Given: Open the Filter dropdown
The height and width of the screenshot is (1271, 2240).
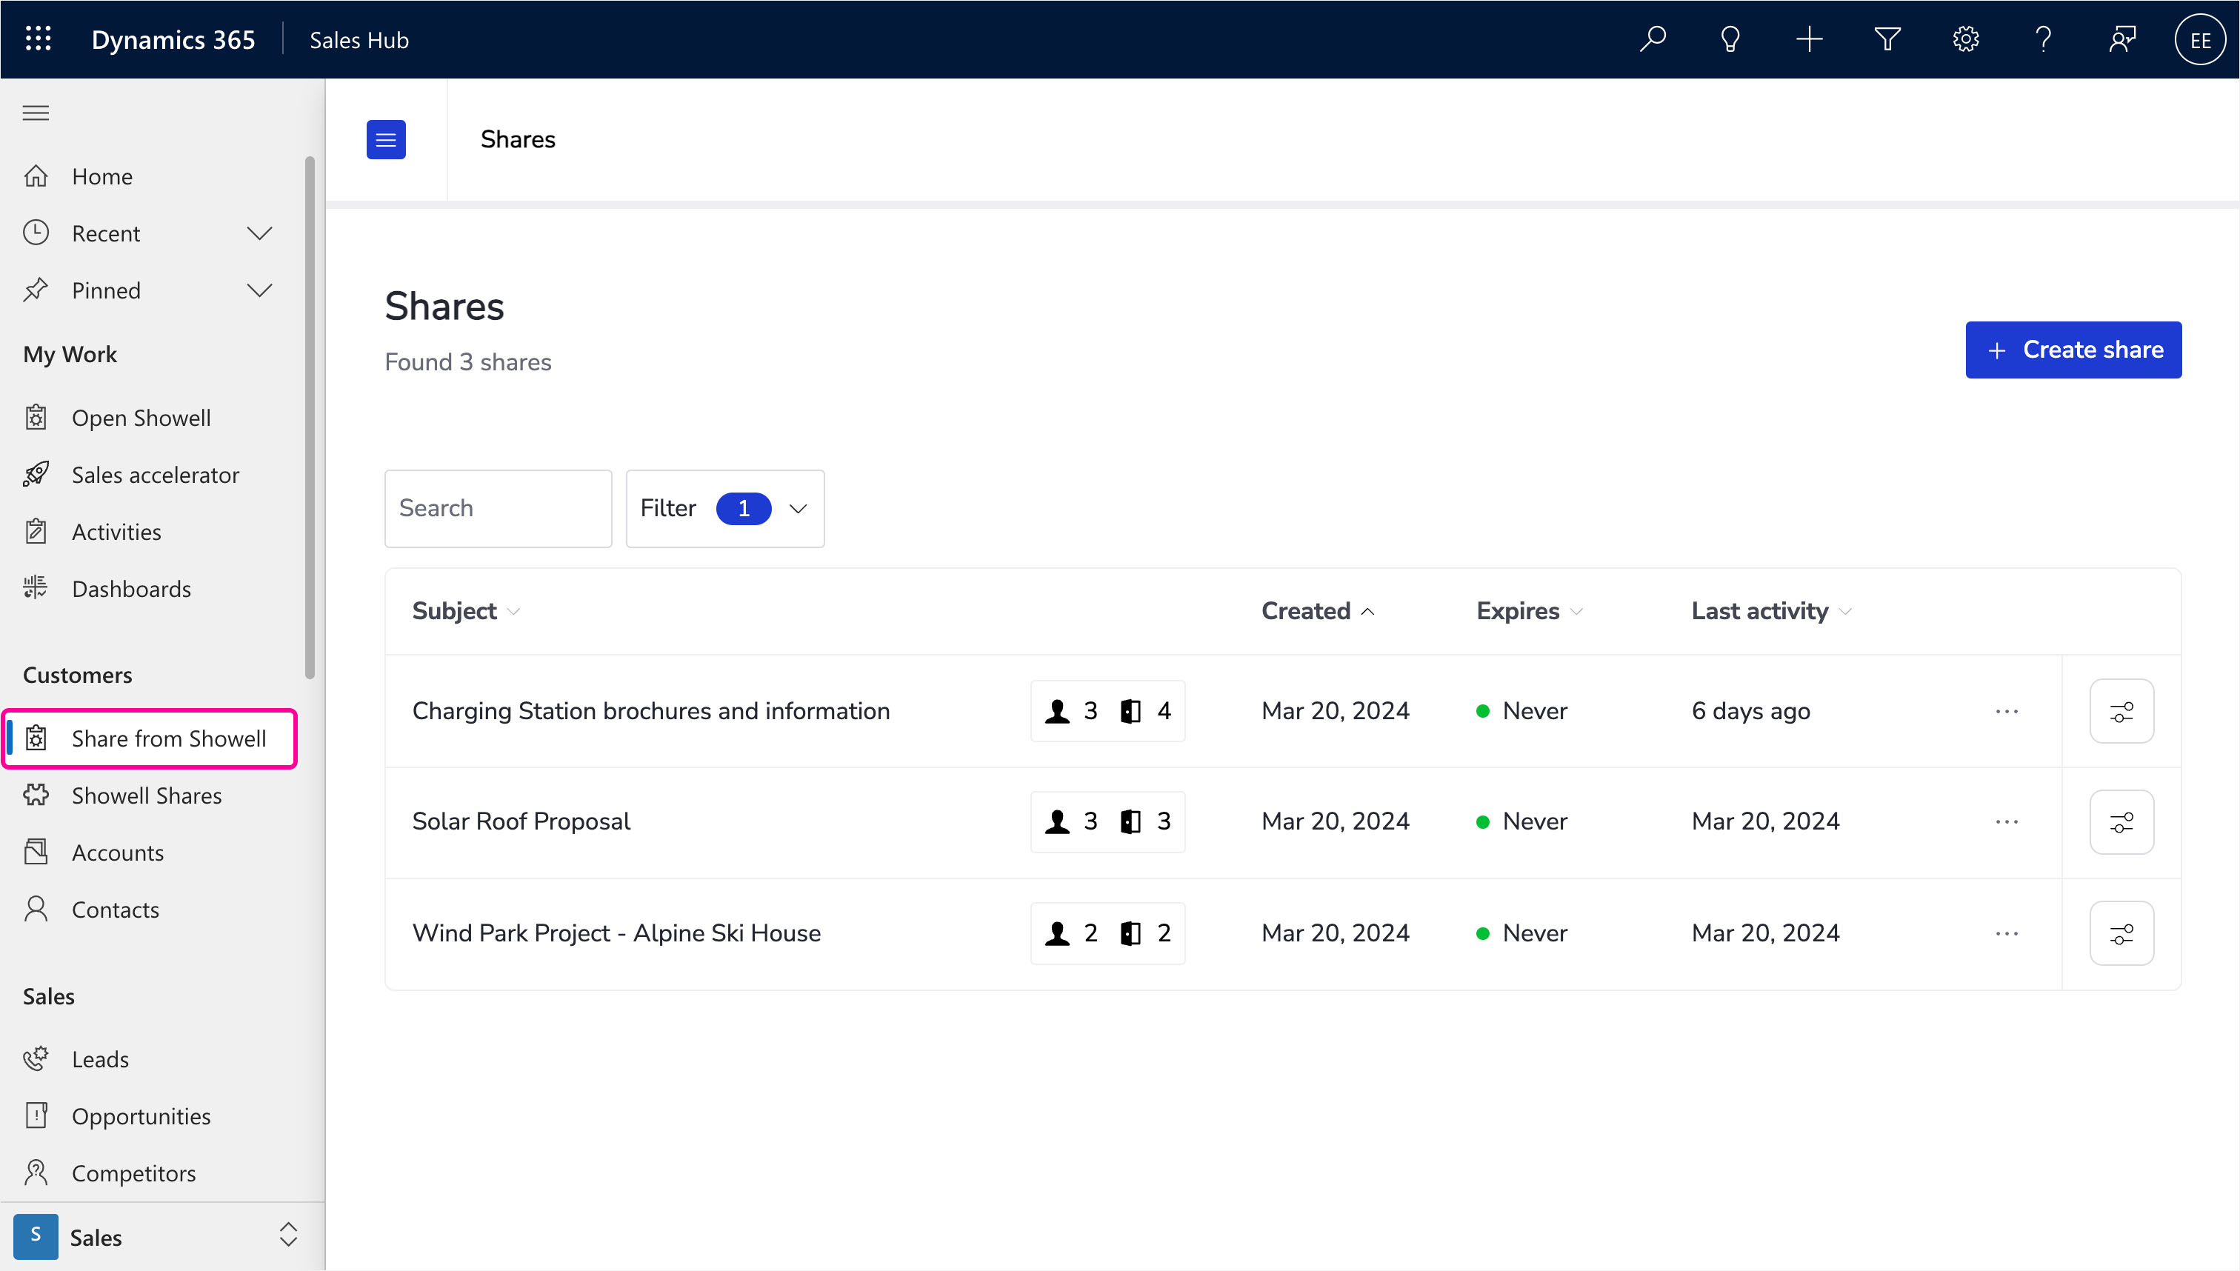Looking at the screenshot, I should (x=724, y=508).
